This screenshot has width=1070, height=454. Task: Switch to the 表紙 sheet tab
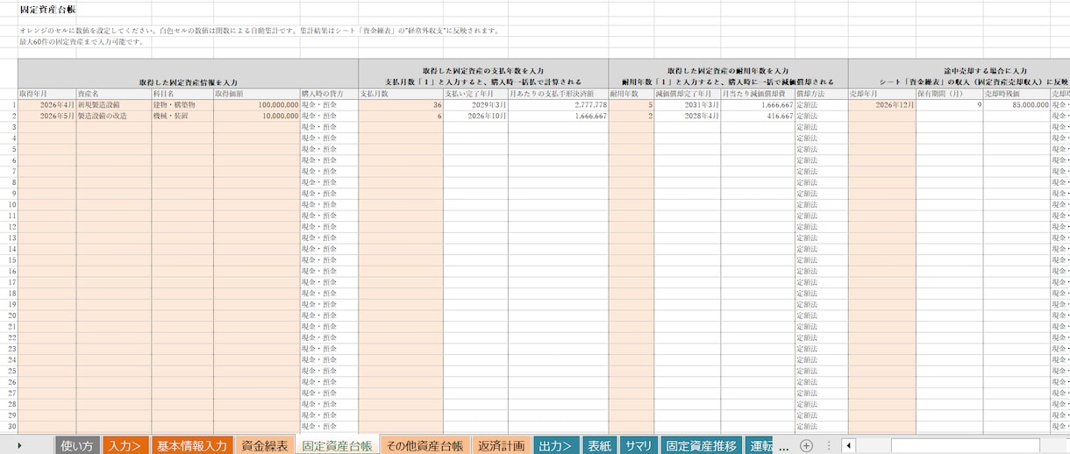tap(599, 445)
